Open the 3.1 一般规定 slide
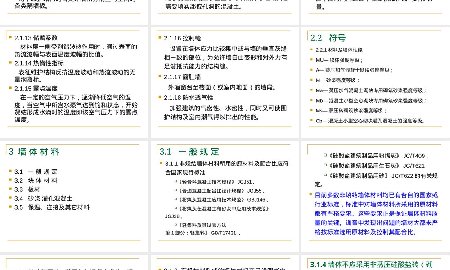450x270 pixels. (225, 196)
